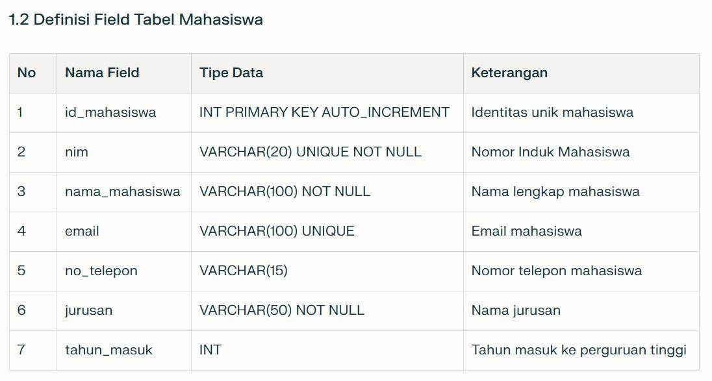Click the section heading "1.2 Definisi Field Tabel Mahasiswa"
Image resolution: width=712 pixels, height=381 pixels.
click(x=136, y=19)
